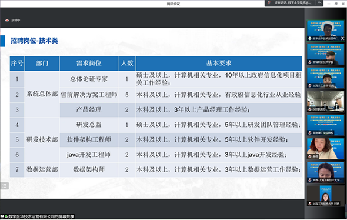The image size is (347, 220).
Task: Select the conference room video thumbnail
Action: [326, 101]
